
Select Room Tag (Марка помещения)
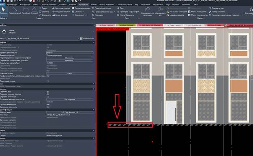(197, 12)
